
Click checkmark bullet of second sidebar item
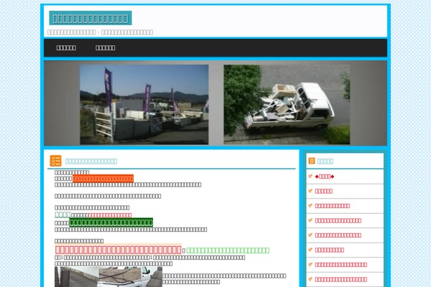point(310,191)
